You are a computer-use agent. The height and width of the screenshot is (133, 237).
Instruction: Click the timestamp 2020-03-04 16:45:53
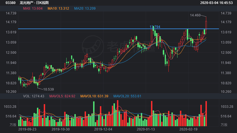(x=216, y=3)
